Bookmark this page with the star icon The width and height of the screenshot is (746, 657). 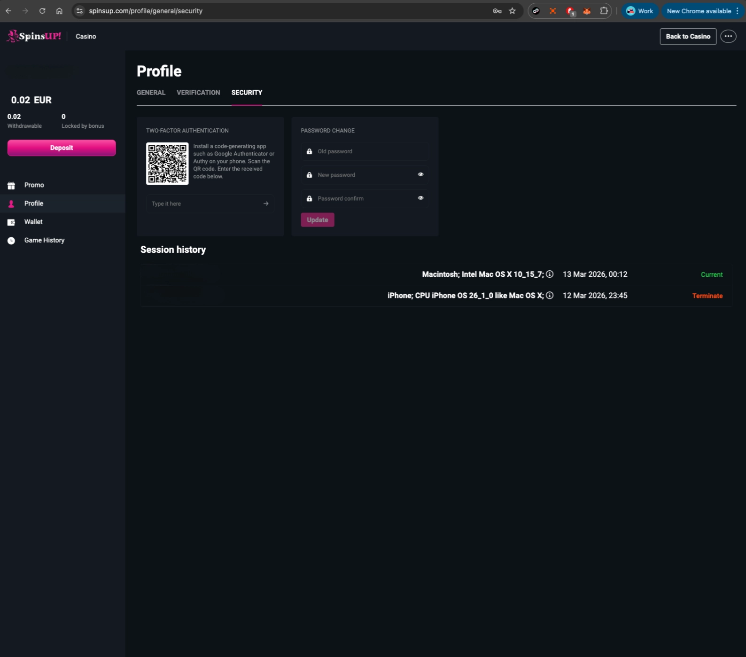coord(513,11)
